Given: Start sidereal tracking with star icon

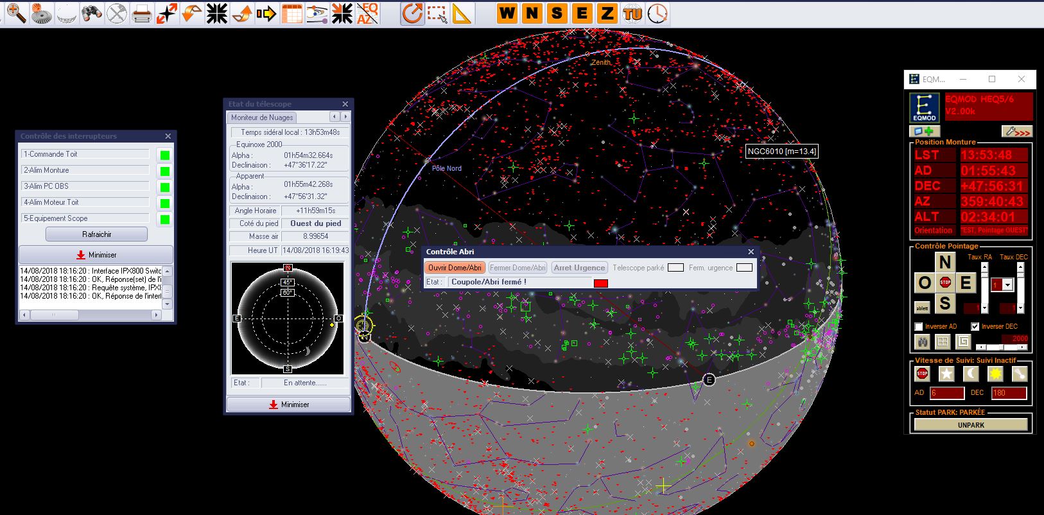Looking at the screenshot, I should click(x=946, y=374).
